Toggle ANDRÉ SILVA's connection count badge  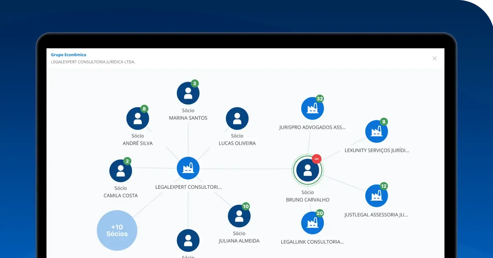point(144,108)
